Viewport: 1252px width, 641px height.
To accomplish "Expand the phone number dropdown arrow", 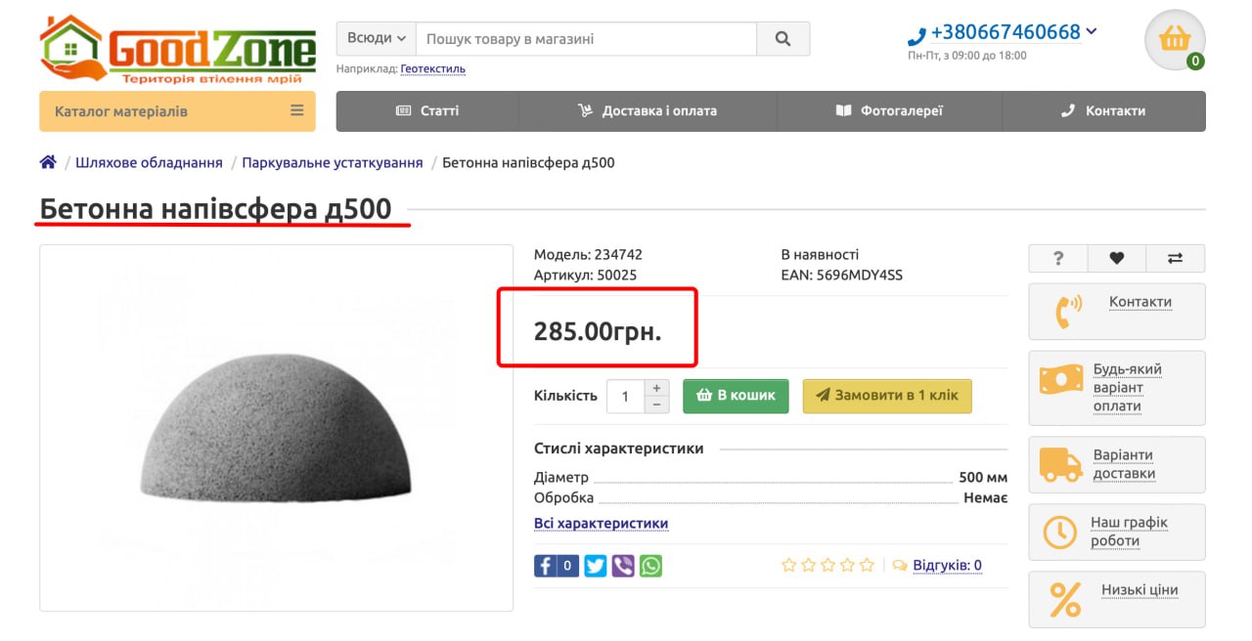I will pyautogui.click(x=1092, y=31).
